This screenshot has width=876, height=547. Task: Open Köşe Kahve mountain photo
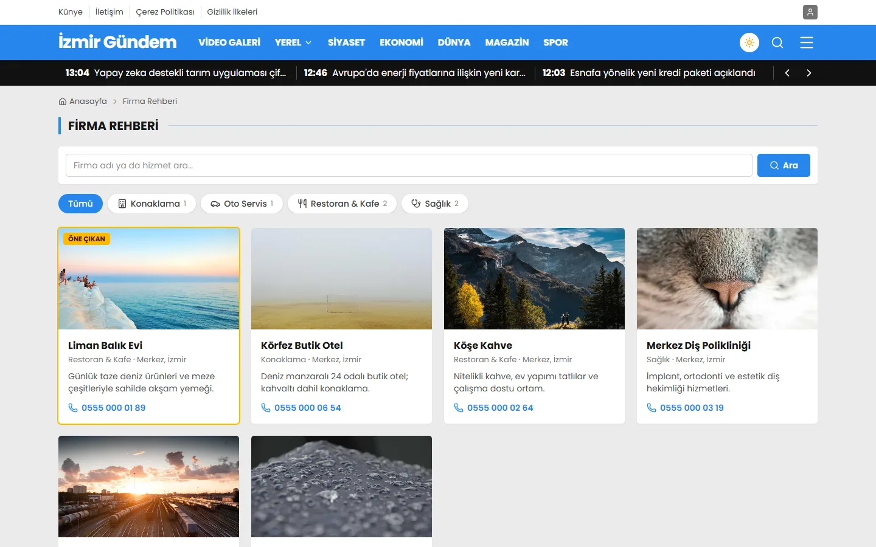(534, 279)
